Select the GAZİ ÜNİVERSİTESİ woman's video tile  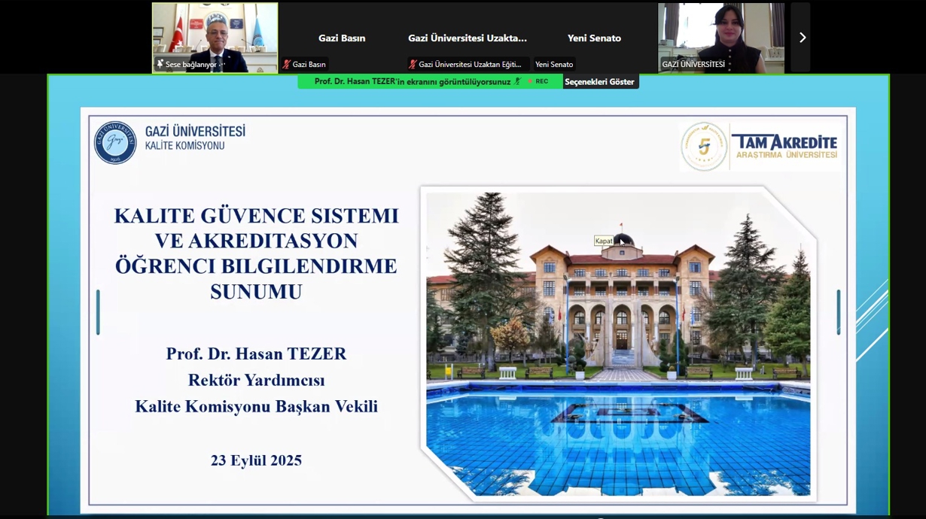point(721,38)
